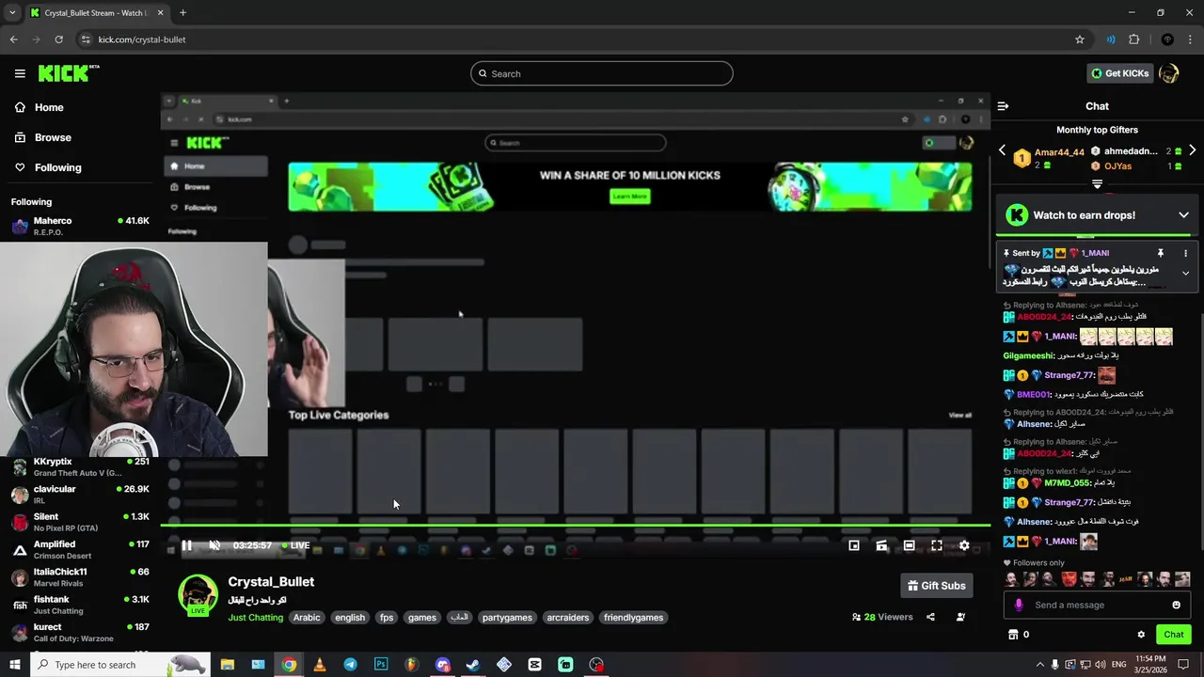
Task: Enter fullscreen on video player
Action: [937, 545]
